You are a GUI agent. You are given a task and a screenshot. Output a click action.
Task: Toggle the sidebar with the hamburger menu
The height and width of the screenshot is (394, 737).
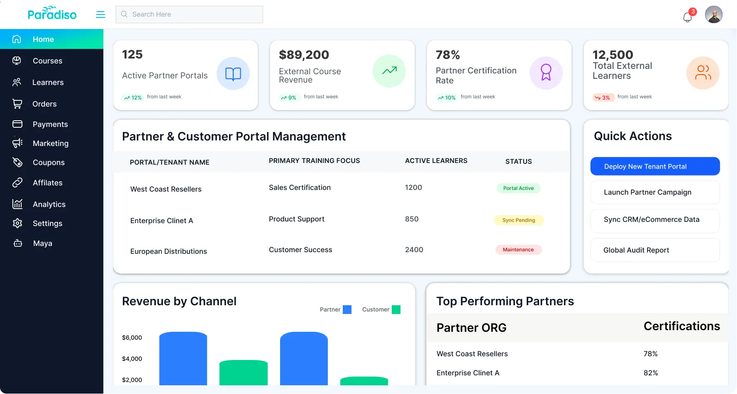click(100, 14)
